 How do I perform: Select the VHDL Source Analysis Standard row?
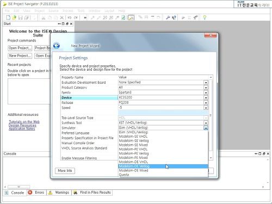[x=89, y=148]
